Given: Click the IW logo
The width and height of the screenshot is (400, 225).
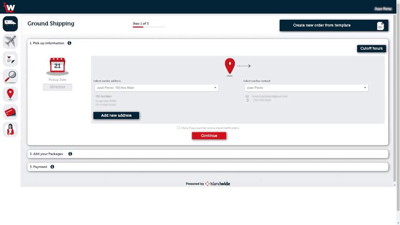Looking at the screenshot, I should (9, 7).
